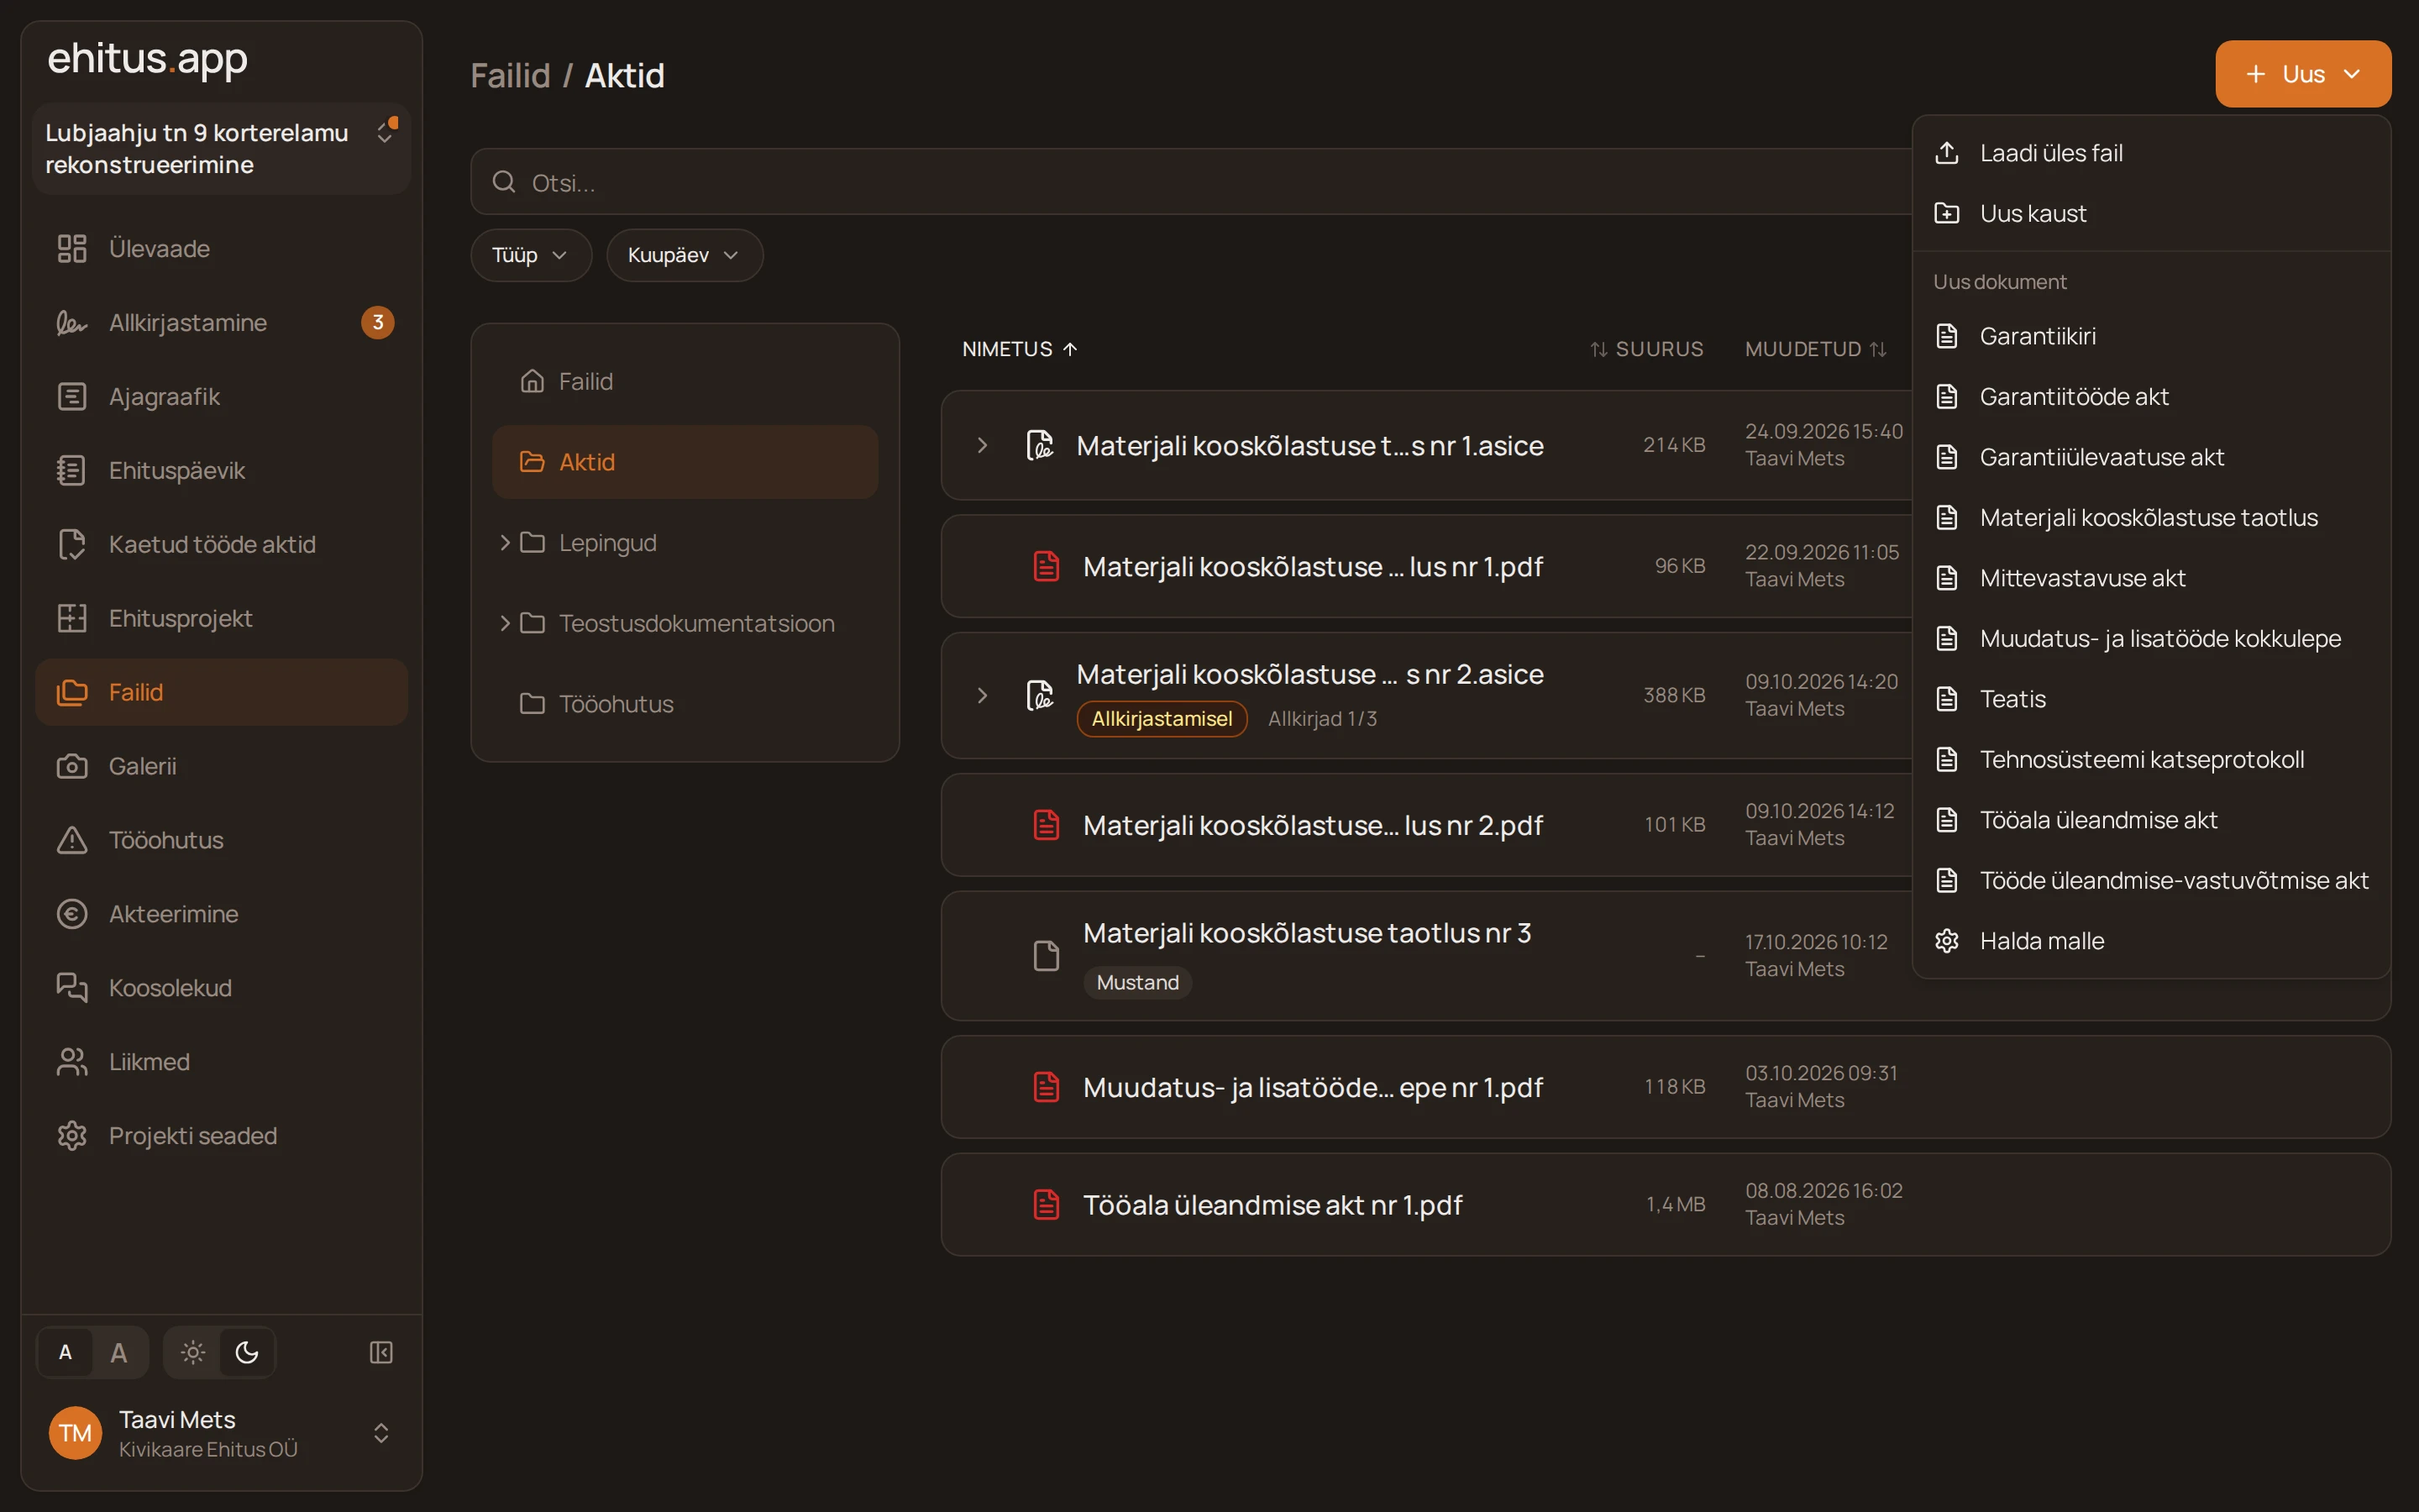Open Ehitusprojekt blueprint icon

tap(72, 618)
